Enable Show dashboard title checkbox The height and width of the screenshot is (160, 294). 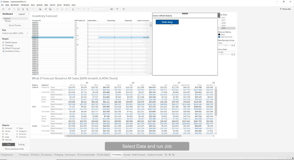(3, 149)
